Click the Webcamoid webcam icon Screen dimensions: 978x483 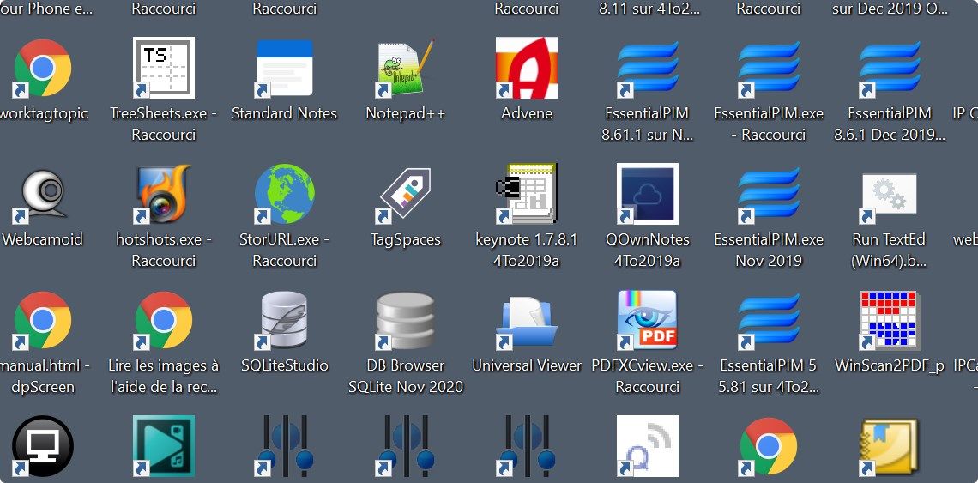[42, 194]
